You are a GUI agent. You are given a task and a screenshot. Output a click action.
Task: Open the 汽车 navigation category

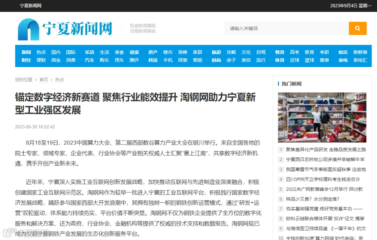click(89, 60)
